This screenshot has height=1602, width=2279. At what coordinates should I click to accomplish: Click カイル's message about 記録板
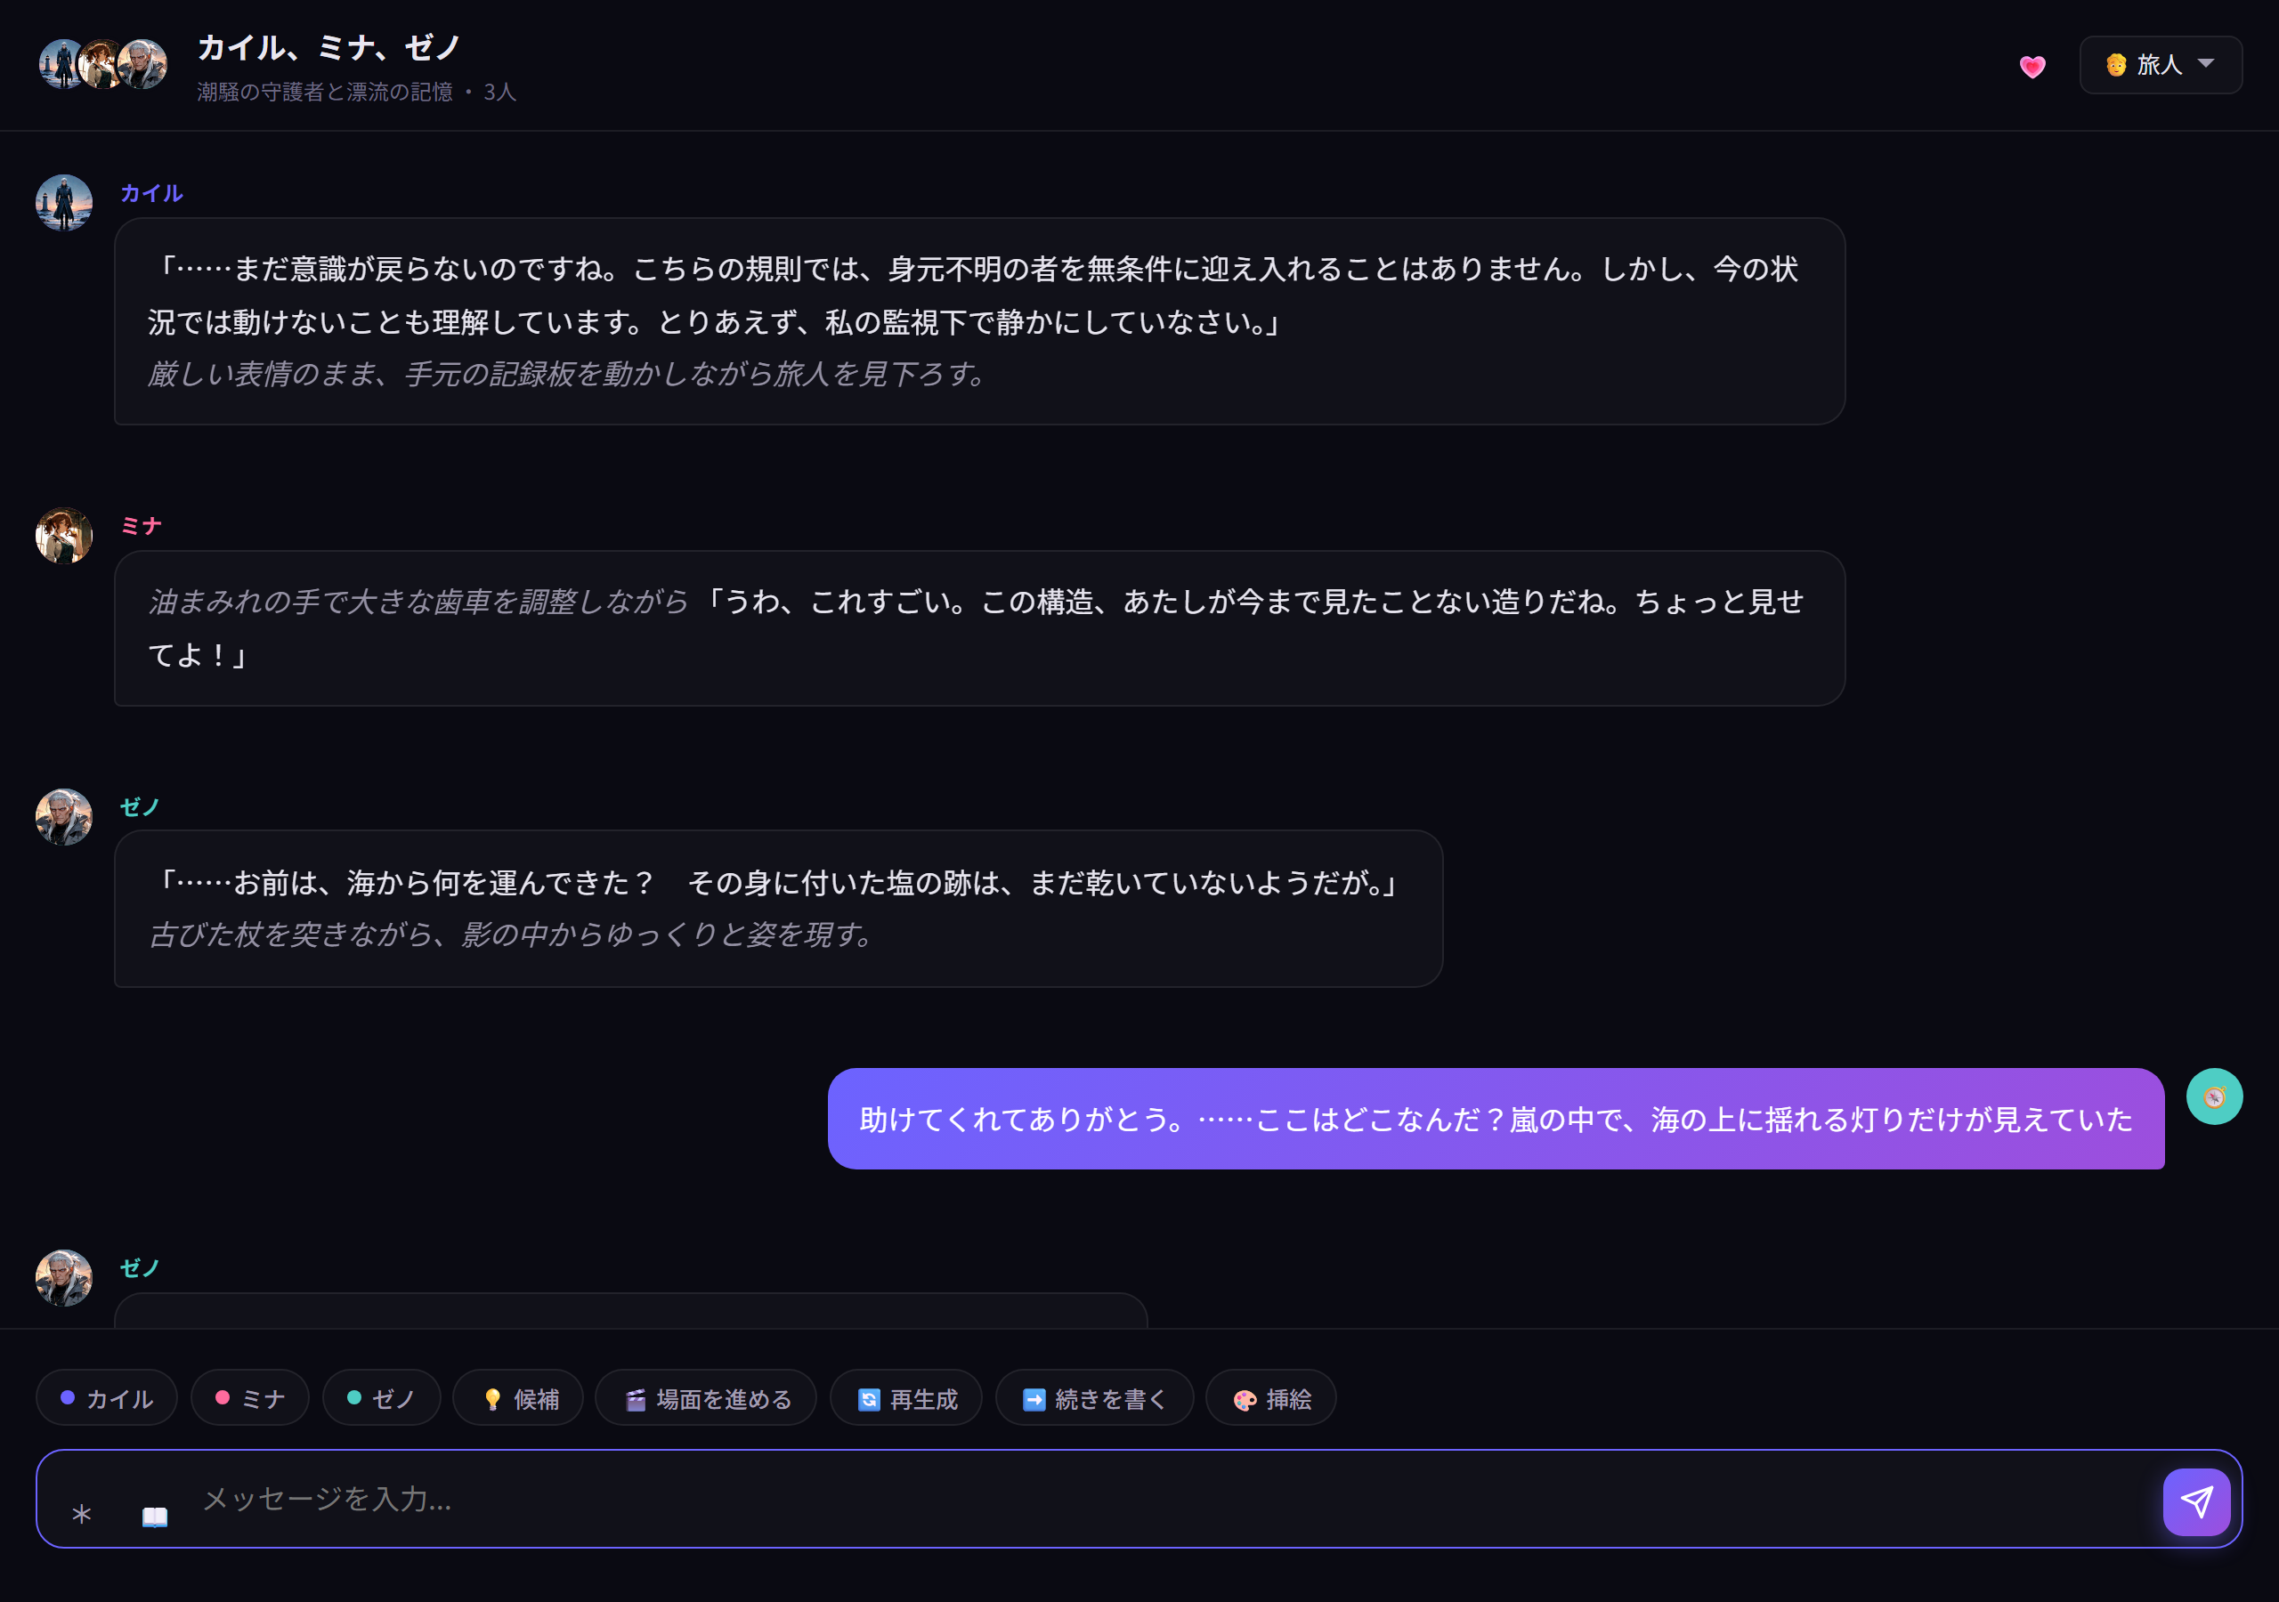click(979, 321)
